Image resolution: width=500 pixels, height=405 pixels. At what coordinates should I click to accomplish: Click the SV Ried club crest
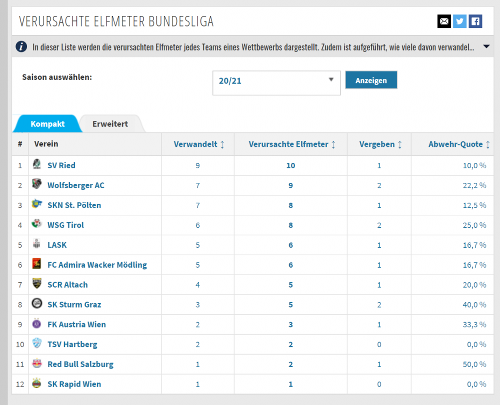36,164
